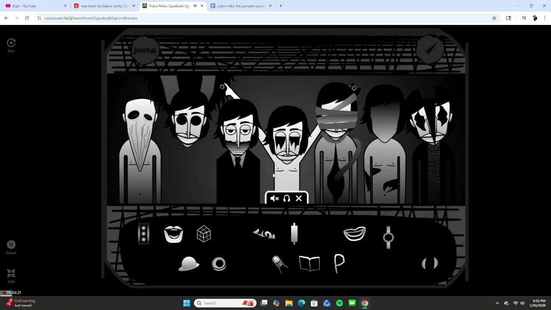
Task: Pick the open mouth sound icon
Action: pos(173,234)
